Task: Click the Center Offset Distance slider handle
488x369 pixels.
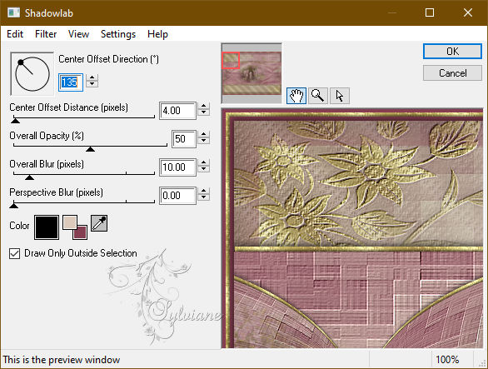Action: (x=15, y=121)
